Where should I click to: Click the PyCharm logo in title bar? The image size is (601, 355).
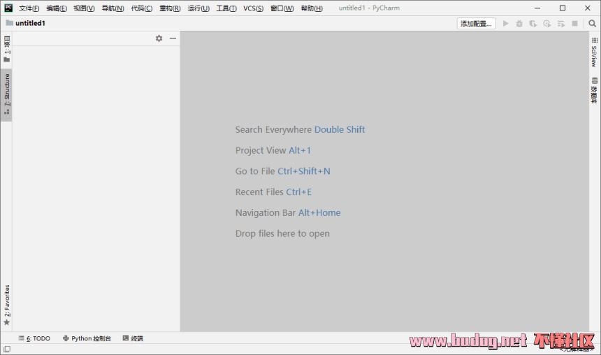click(8, 8)
